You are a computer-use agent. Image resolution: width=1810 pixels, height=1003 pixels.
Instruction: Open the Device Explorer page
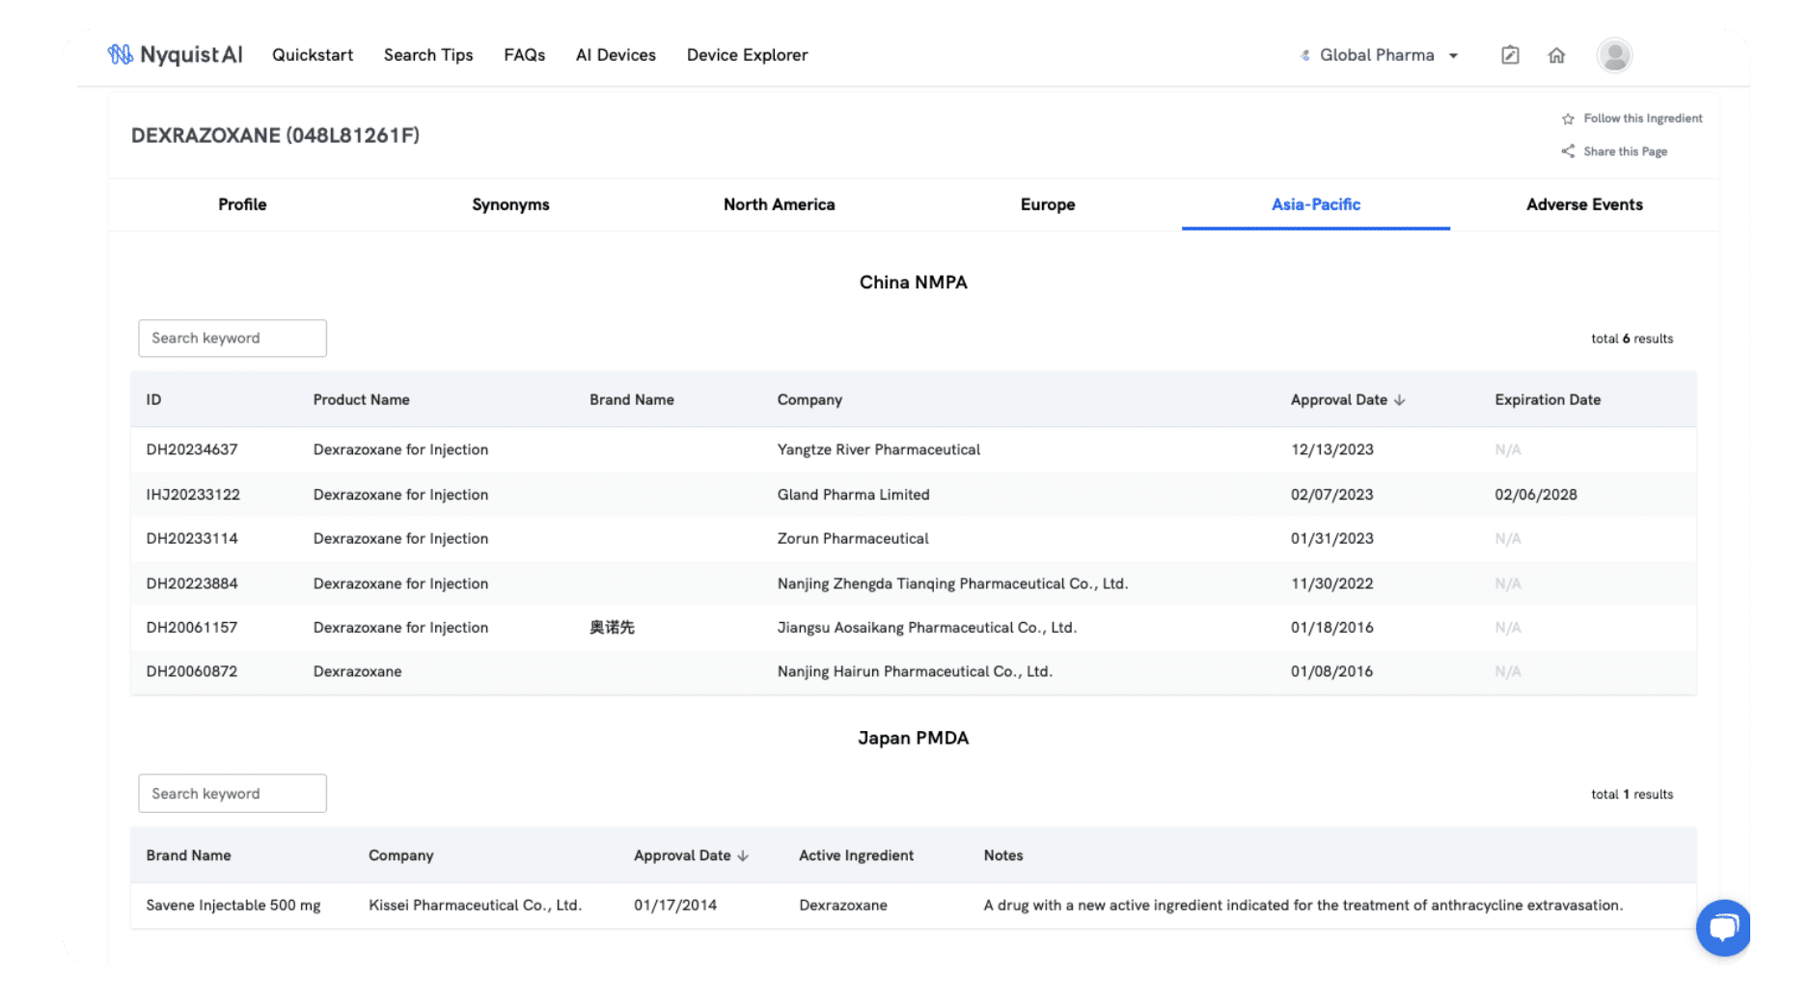pyautogui.click(x=747, y=55)
